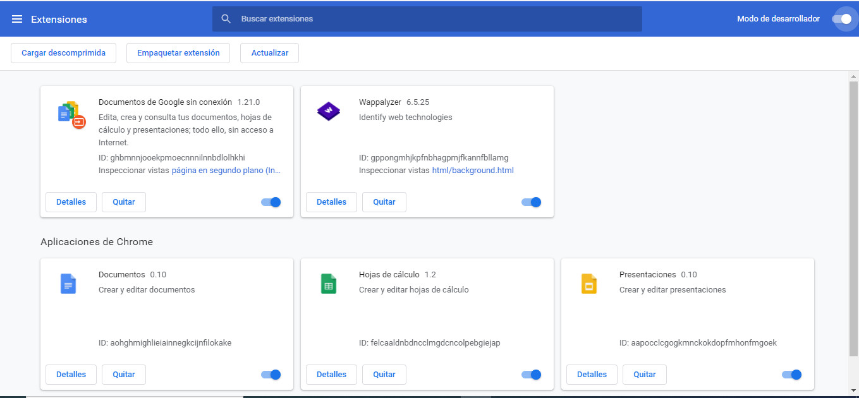
Task: Click Cargar descomprimida button
Action: point(63,53)
